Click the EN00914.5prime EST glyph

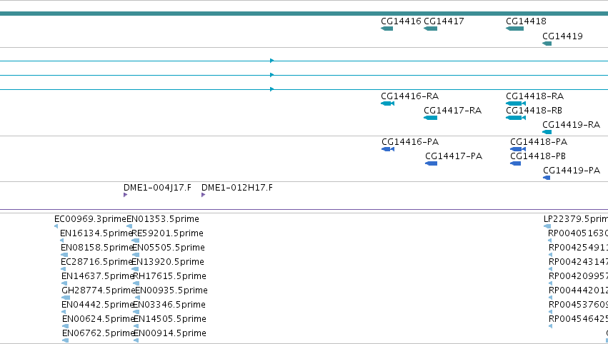pyautogui.click(x=136, y=340)
